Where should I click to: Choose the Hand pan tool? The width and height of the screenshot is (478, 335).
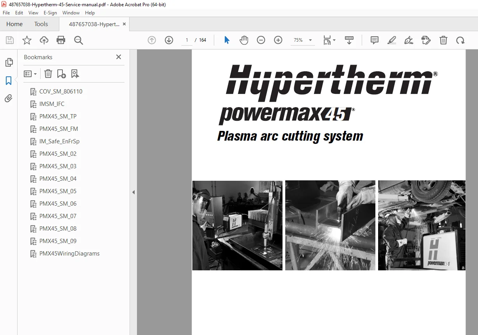(x=244, y=40)
